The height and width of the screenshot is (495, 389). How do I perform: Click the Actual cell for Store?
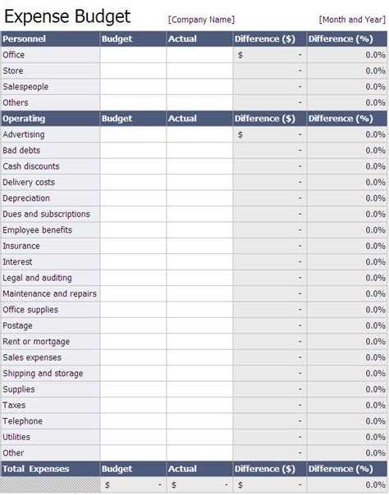199,70
